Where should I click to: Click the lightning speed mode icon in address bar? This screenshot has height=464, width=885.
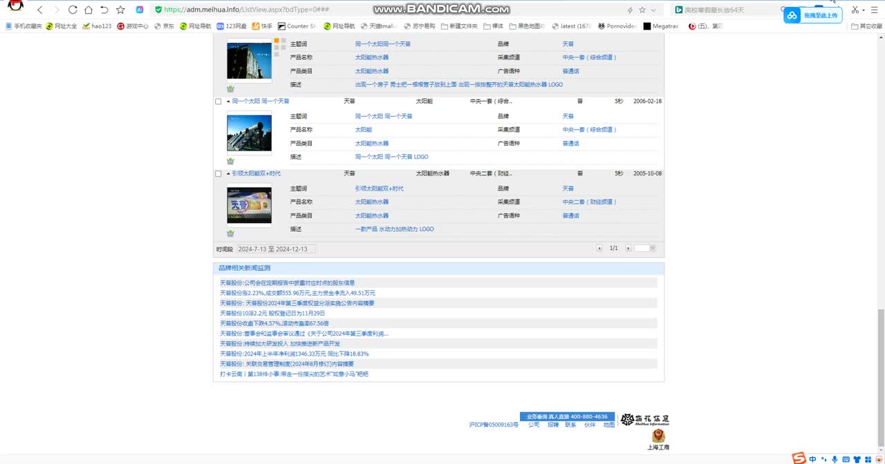point(629,10)
